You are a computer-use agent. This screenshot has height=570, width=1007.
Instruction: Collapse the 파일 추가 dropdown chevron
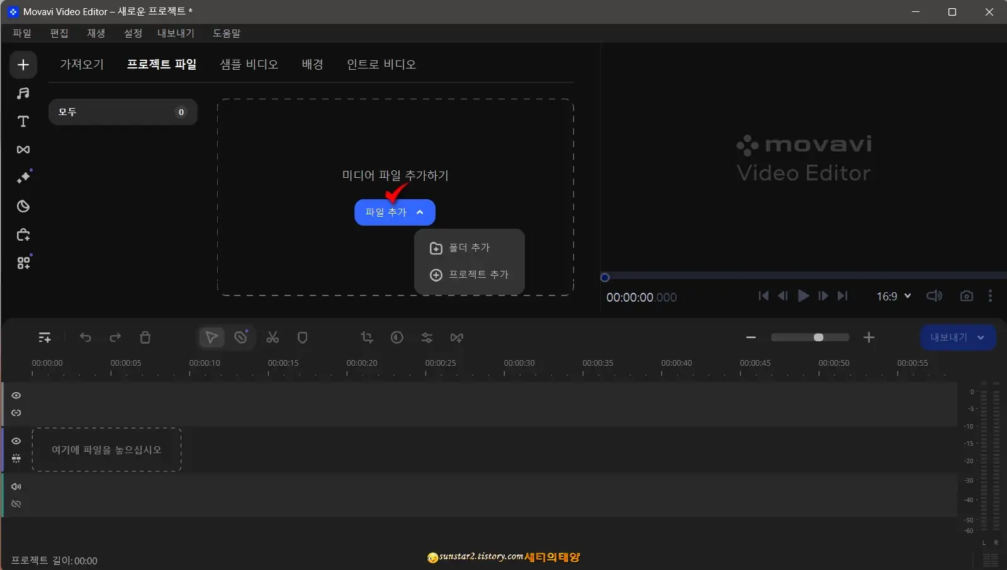[420, 212]
